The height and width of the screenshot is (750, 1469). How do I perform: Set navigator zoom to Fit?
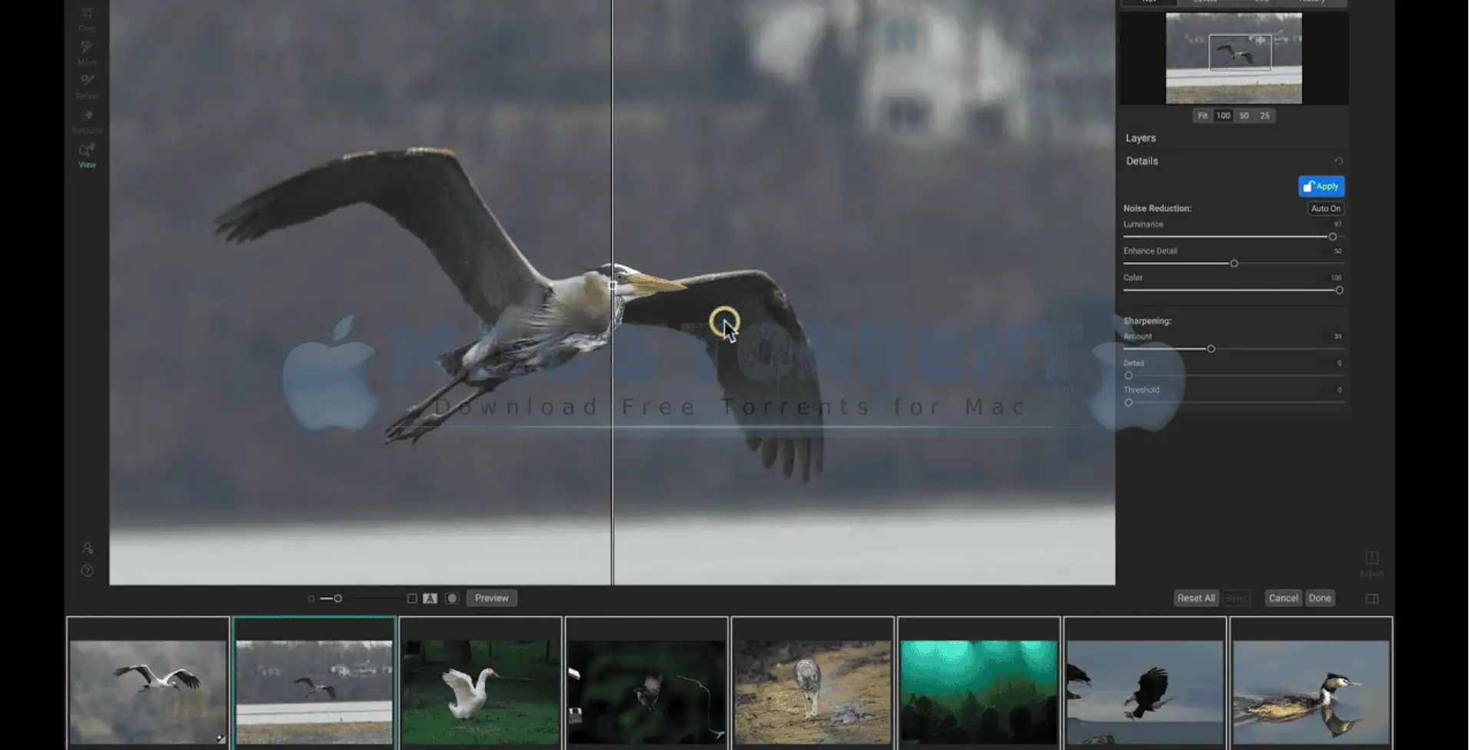tap(1202, 115)
